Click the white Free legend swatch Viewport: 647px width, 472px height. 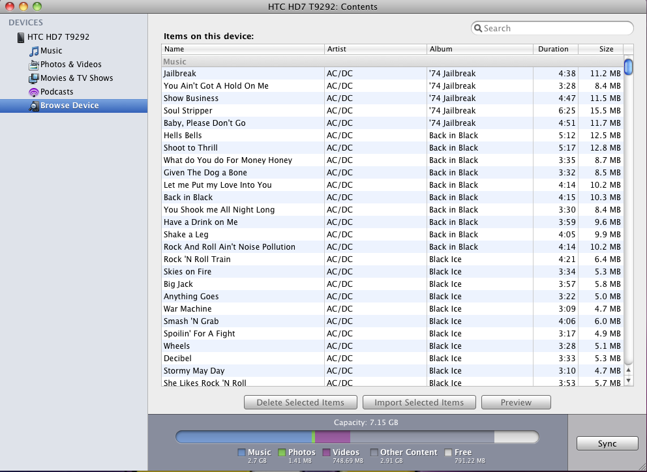coord(448,452)
